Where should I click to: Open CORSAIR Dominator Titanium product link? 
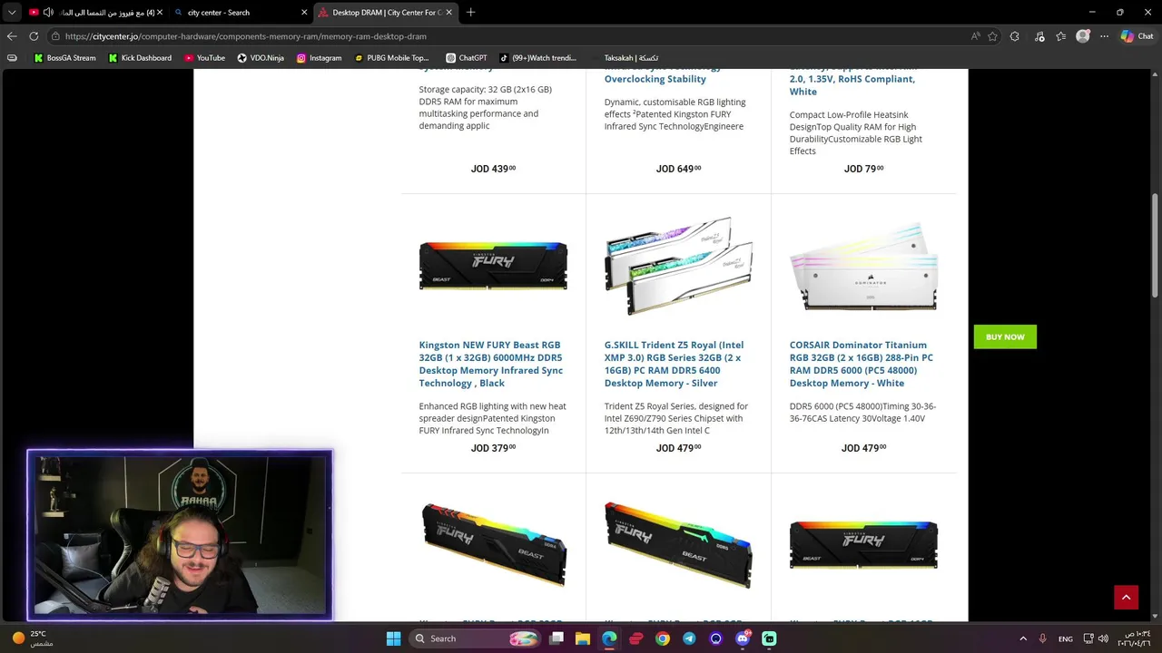pos(861,364)
